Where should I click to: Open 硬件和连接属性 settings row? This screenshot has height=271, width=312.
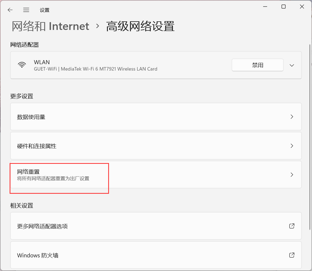156,146
